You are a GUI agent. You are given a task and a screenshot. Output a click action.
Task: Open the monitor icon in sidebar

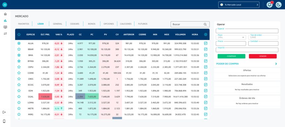5,27
